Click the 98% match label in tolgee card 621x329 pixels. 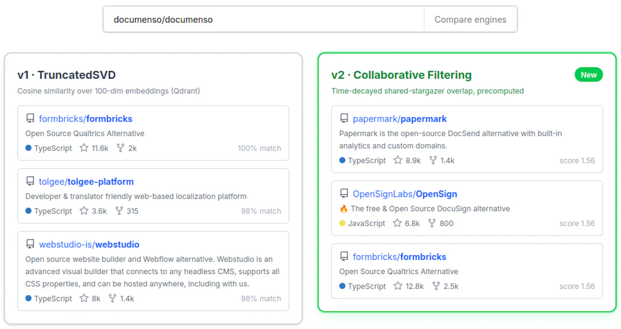261,211
